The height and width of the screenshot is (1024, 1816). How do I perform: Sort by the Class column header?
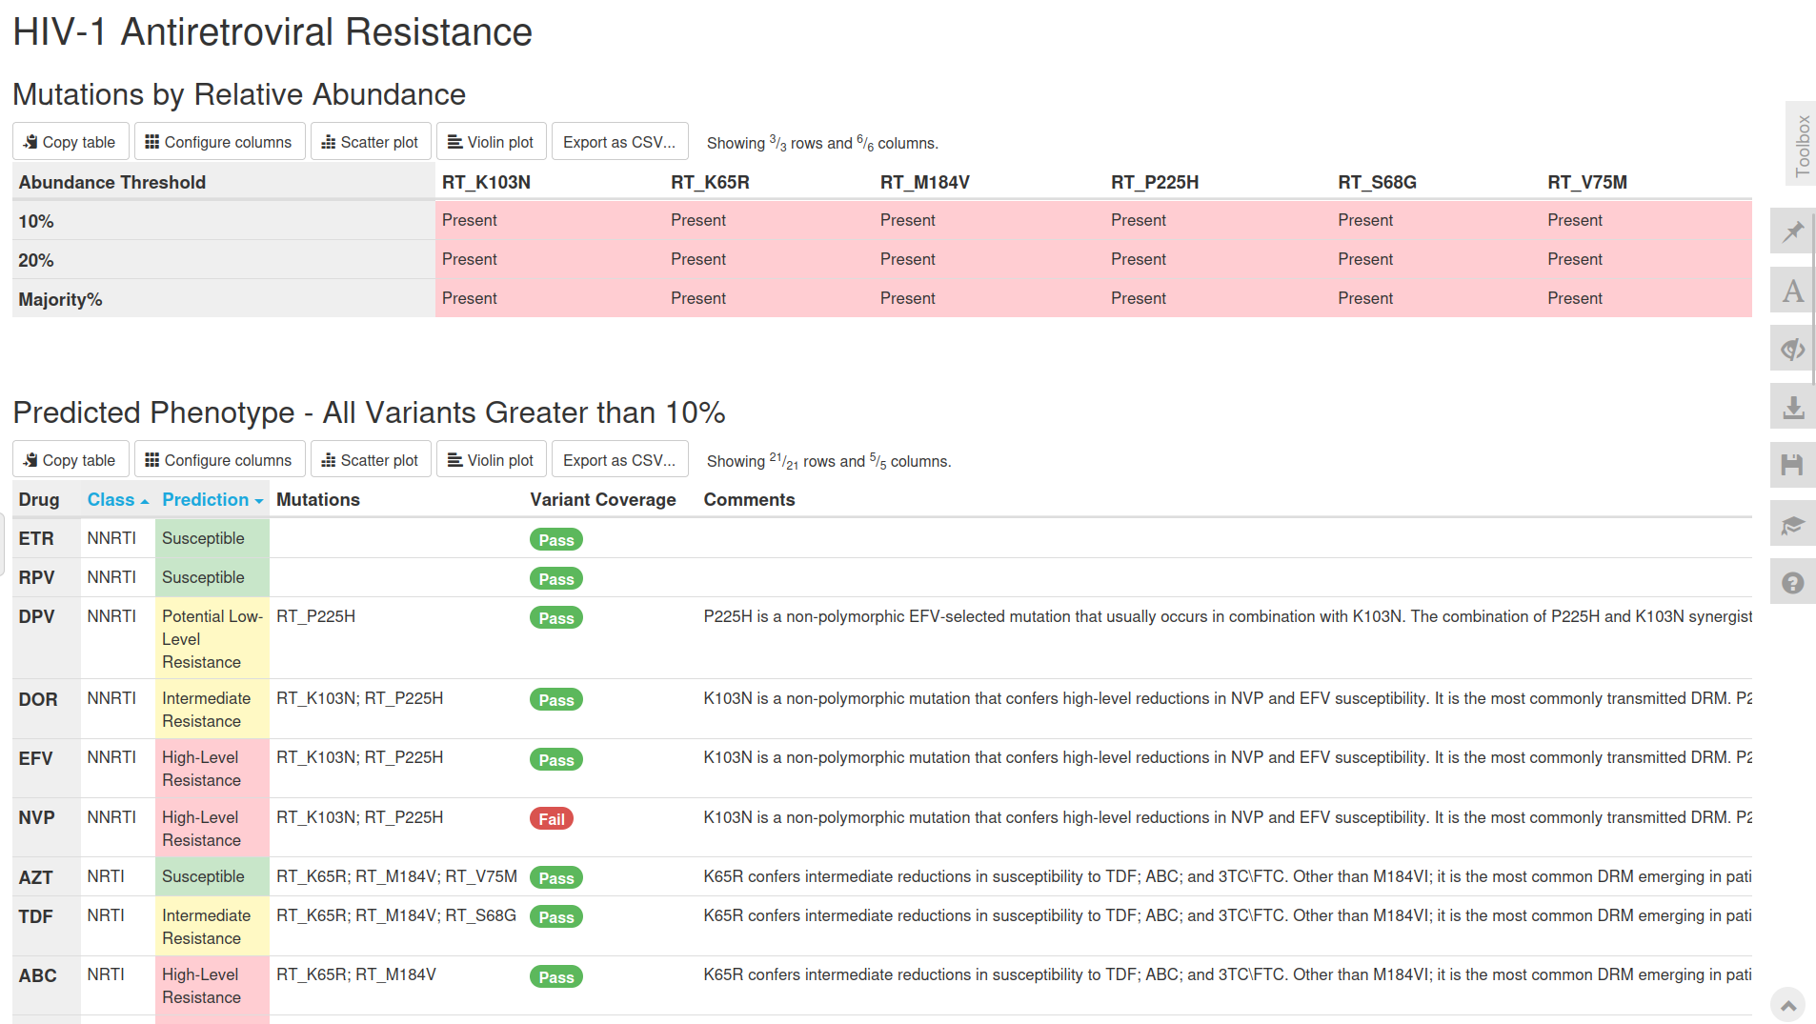pyautogui.click(x=118, y=500)
